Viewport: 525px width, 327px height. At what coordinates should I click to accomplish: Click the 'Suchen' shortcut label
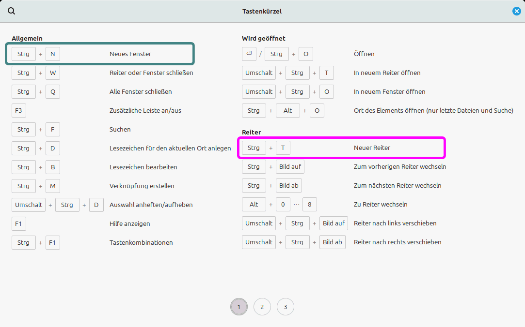point(120,129)
